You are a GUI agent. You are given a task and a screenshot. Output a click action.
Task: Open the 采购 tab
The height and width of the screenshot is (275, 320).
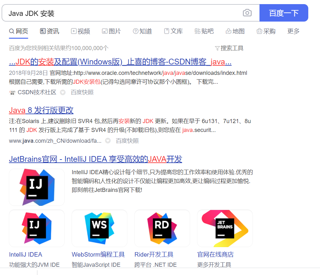266,31
